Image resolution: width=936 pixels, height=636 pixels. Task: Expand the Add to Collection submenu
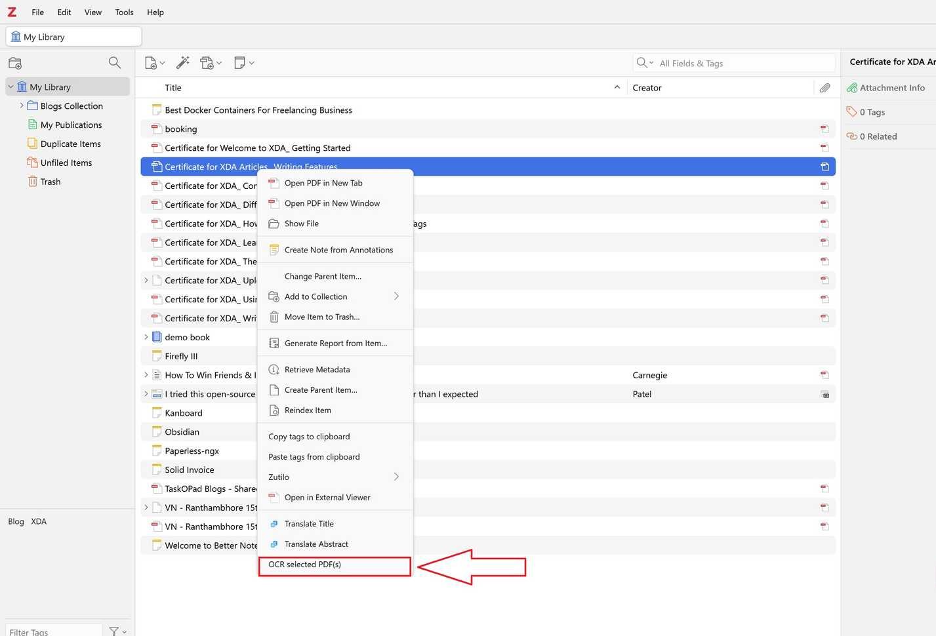coord(396,296)
